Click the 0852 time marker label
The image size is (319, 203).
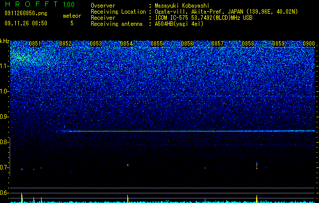pyautogui.click(x=65, y=44)
